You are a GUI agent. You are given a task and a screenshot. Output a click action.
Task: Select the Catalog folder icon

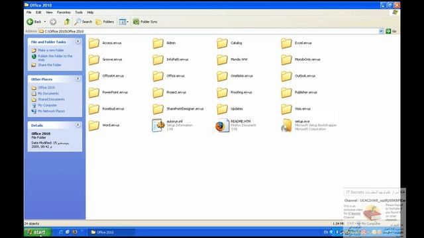[222, 43]
